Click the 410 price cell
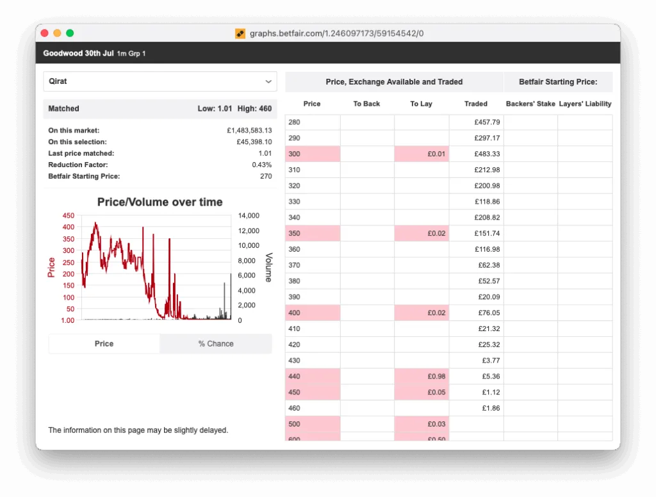 point(313,329)
